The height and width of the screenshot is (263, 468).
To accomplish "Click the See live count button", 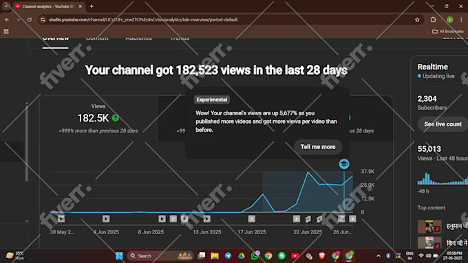I will pyautogui.click(x=443, y=124).
